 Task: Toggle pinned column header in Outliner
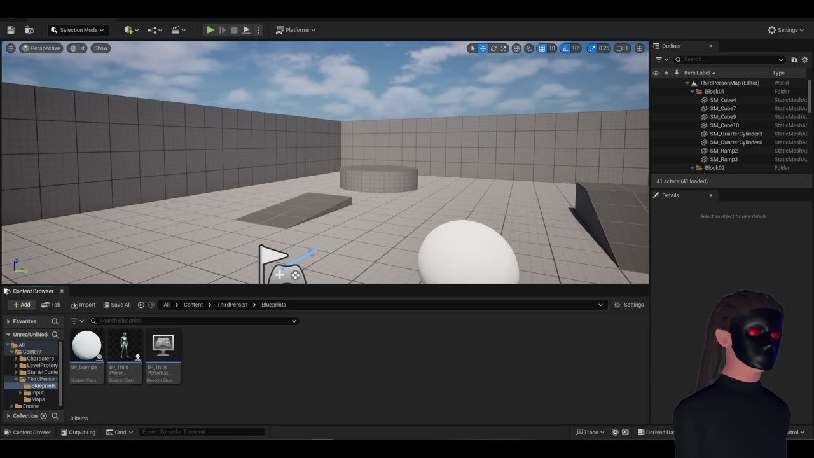(677, 73)
